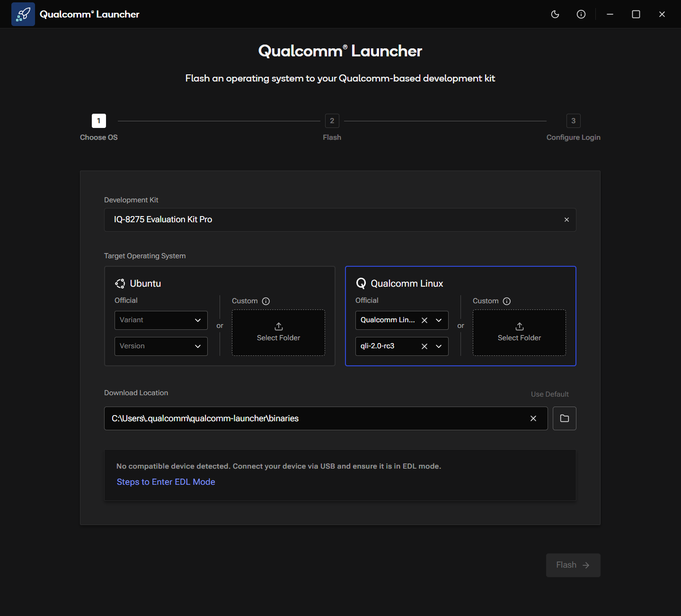Go to step 3 Configure Login
This screenshot has height=616, width=681.
click(x=574, y=121)
